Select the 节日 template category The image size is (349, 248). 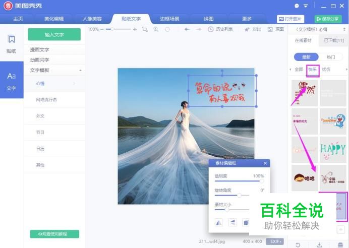(54, 133)
